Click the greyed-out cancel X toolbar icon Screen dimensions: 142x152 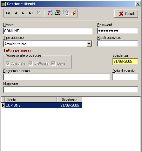point(38,13)
